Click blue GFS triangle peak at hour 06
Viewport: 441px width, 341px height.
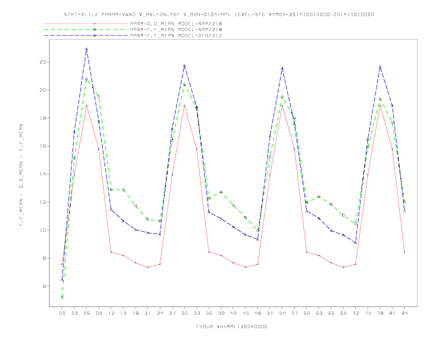coord(87,49)
